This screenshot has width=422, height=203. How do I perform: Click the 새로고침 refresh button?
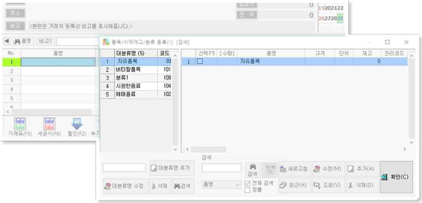tap(294, 169)
